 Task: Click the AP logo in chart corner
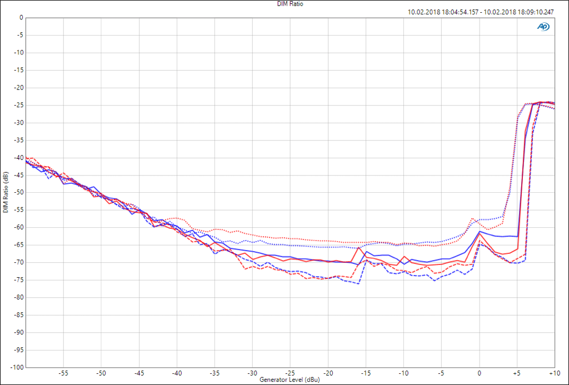coord(543,26)
